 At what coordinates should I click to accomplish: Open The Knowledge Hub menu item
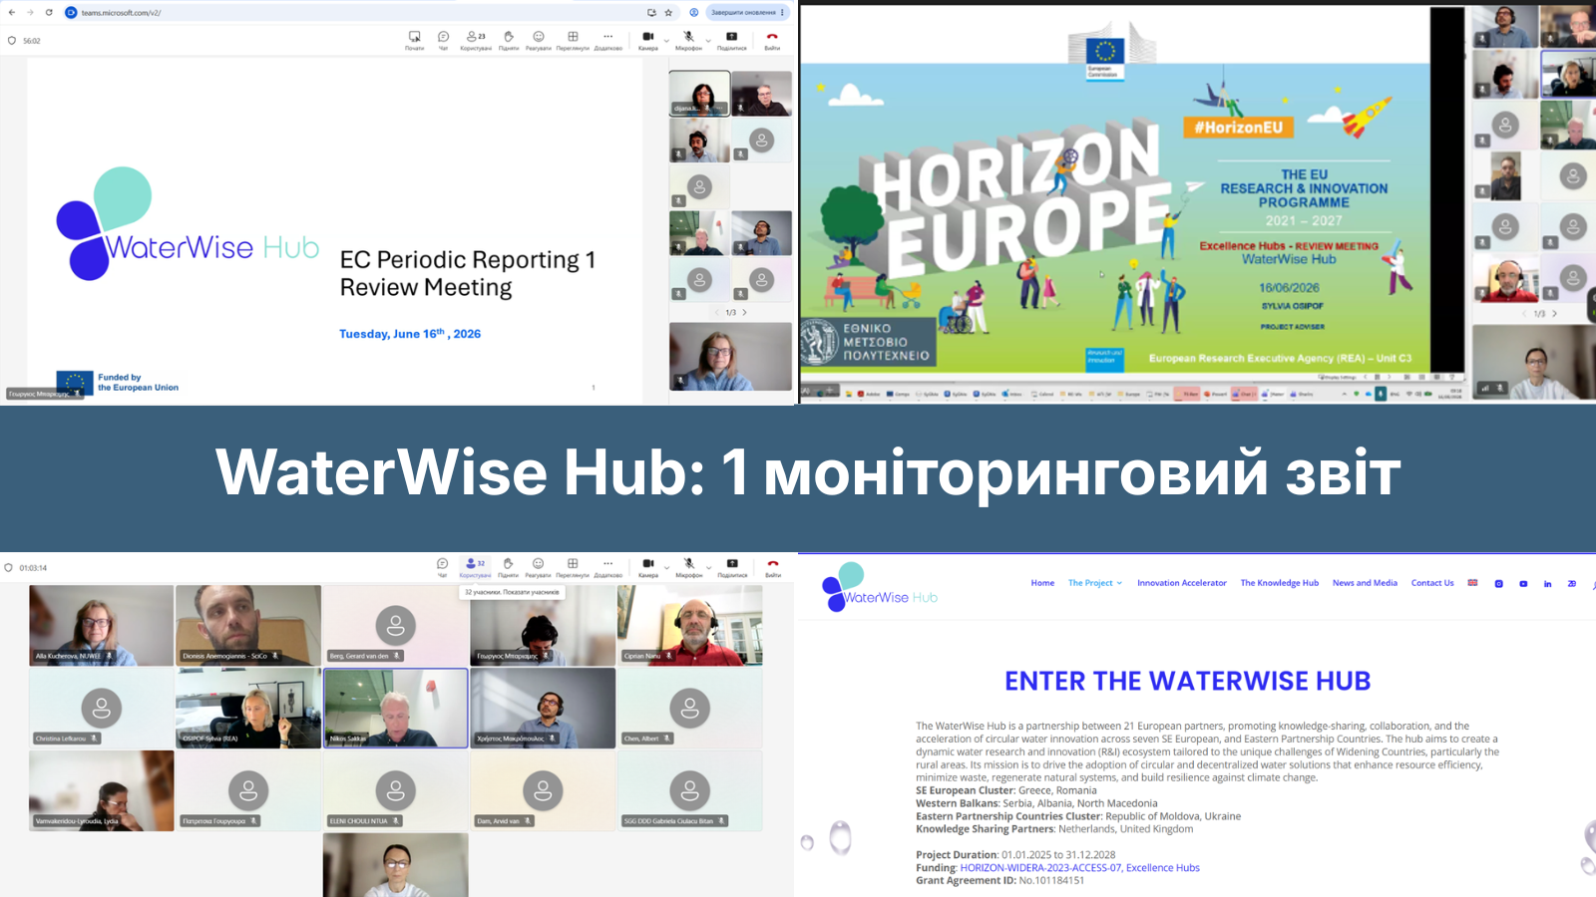click(1280, 583)
